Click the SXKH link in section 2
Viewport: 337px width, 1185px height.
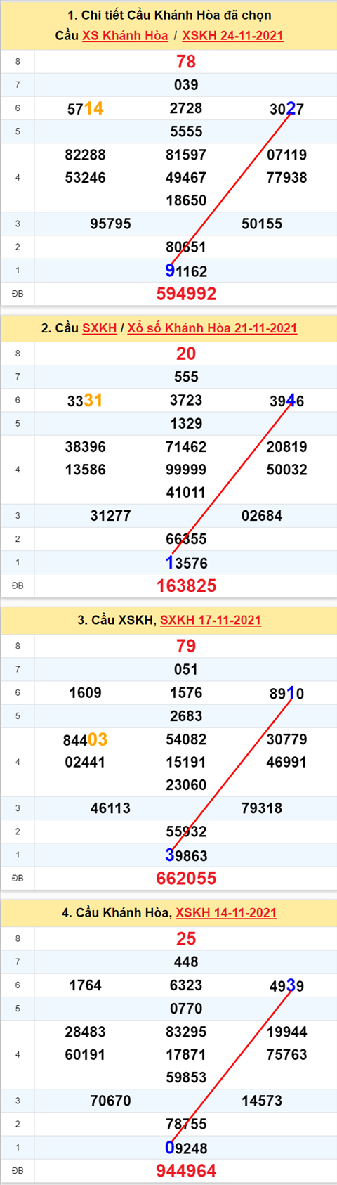(x=99, y=328)
